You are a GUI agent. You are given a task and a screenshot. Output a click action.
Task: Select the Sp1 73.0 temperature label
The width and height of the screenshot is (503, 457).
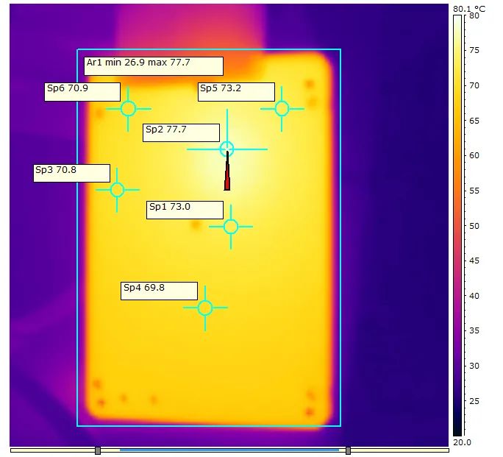tap(185, 210)
